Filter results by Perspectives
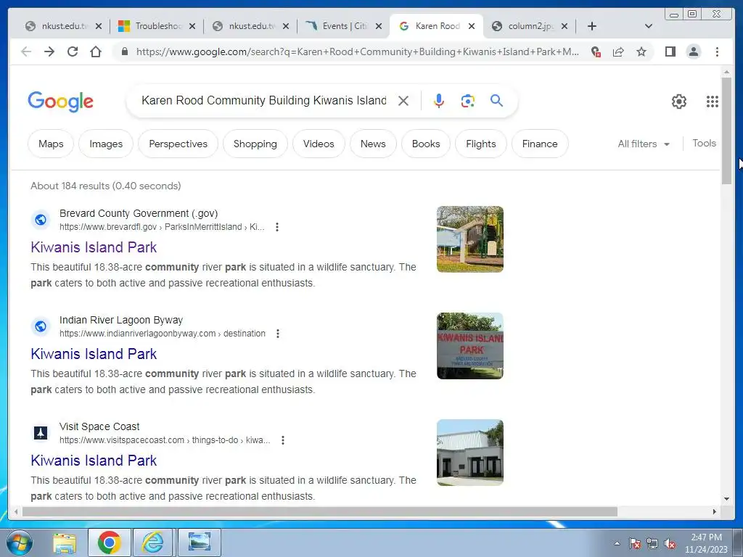743x557 pixels. (x=178, y=144)
